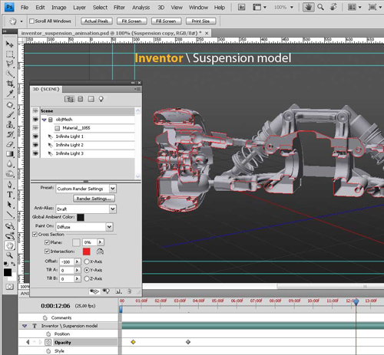Click the Global Ambient Color swatch
The image size is (384, 355).
pyautogui.click(x=81, y=217)
